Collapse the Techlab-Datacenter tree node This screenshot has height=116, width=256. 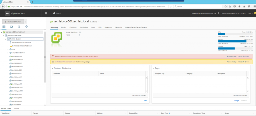coord(3,36)
